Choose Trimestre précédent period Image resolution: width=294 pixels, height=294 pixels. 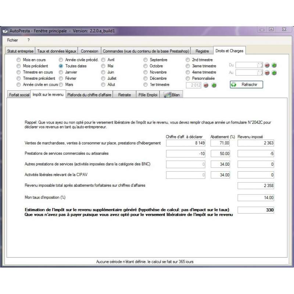(19, 78)
